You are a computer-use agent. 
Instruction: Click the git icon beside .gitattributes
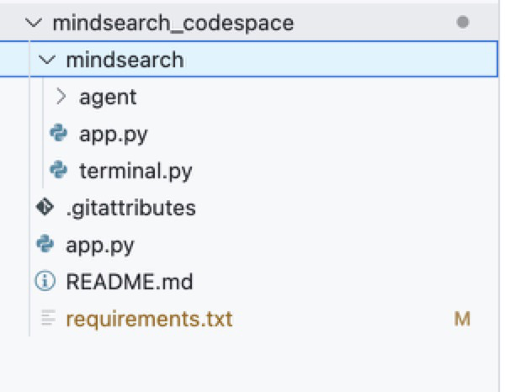point(45,208)
